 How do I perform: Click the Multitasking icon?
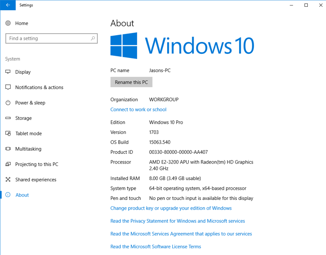pos(8,149)
